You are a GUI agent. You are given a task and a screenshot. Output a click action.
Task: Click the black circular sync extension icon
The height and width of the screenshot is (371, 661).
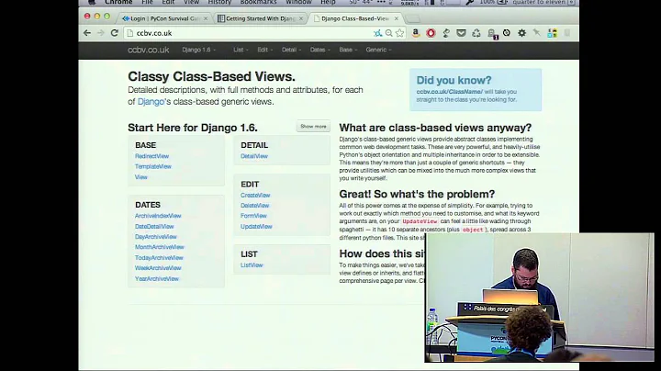point(507,33)
